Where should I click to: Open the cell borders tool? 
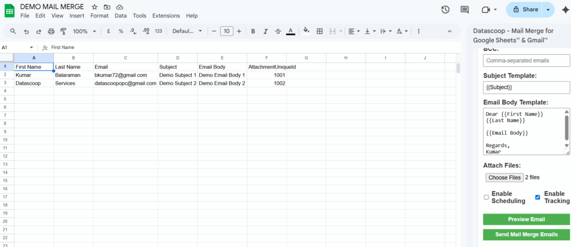(320, 31)
